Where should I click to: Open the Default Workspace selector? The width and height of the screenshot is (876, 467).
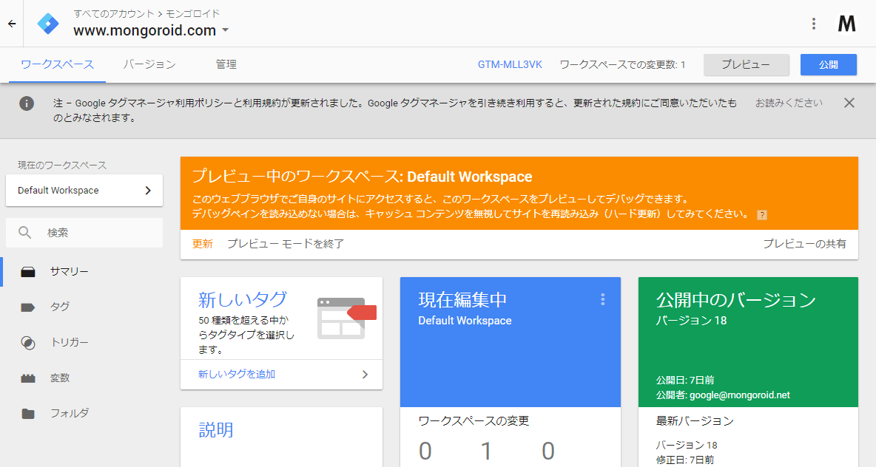(84, 190)
